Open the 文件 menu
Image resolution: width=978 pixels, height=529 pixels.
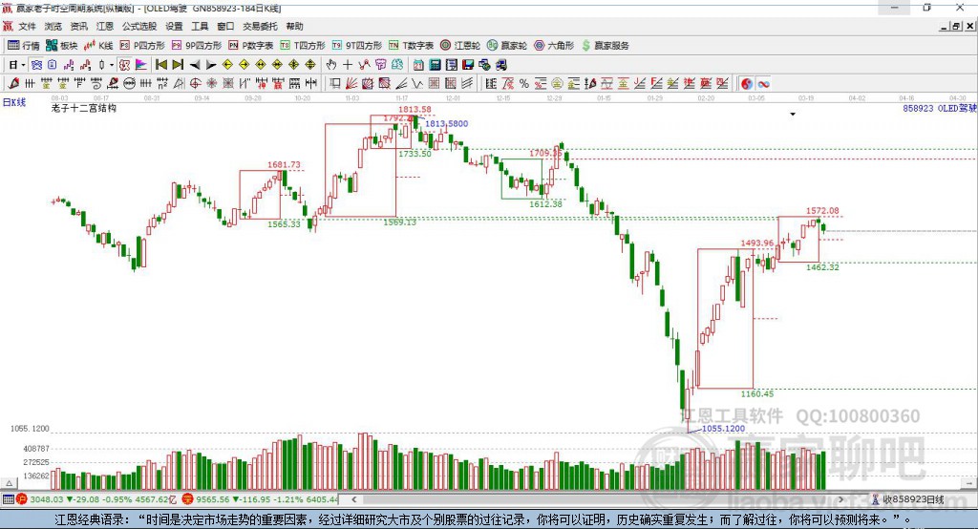(x=27, y=26)
